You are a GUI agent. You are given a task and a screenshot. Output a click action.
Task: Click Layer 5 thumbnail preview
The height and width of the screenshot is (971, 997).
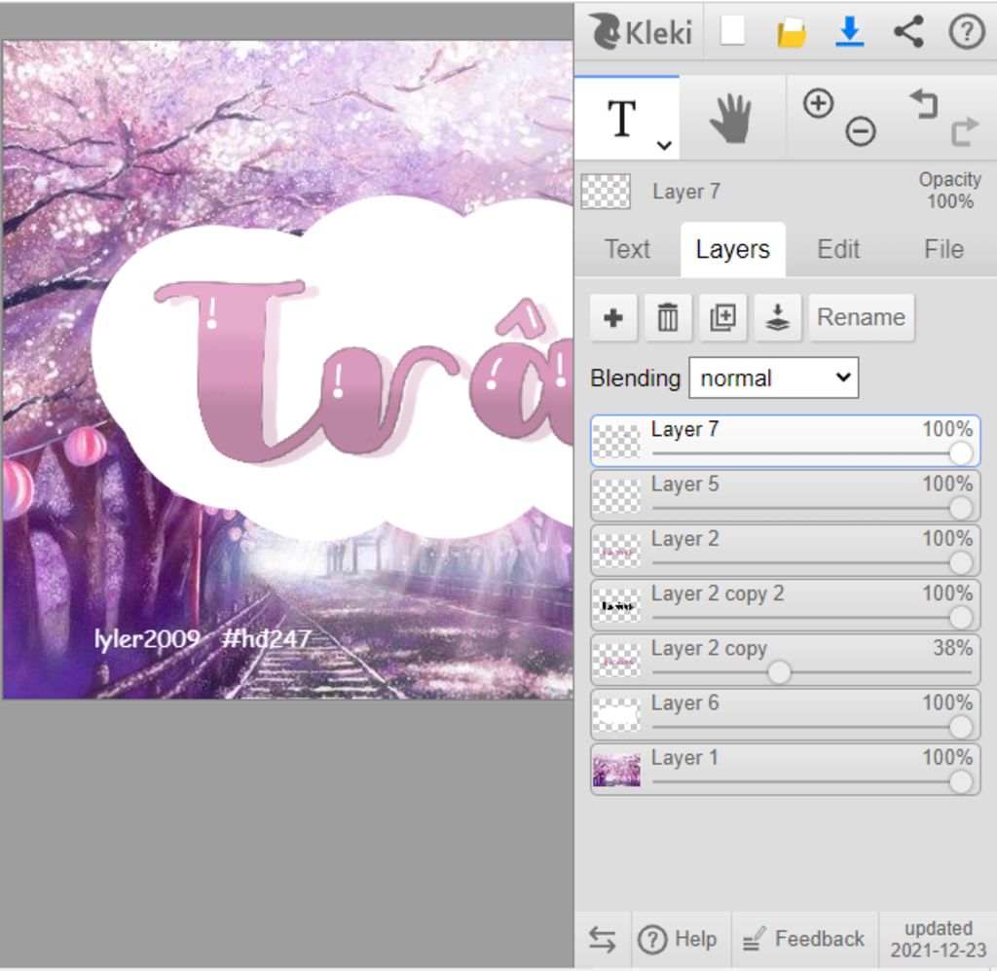click(x=616, y=496)
